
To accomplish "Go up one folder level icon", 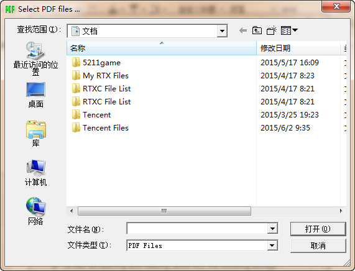I will (257, 30).
